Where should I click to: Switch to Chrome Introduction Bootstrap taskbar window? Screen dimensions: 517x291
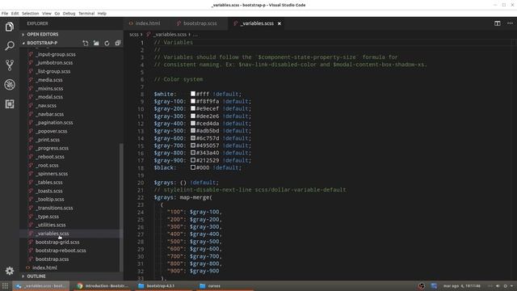[103, 285]
